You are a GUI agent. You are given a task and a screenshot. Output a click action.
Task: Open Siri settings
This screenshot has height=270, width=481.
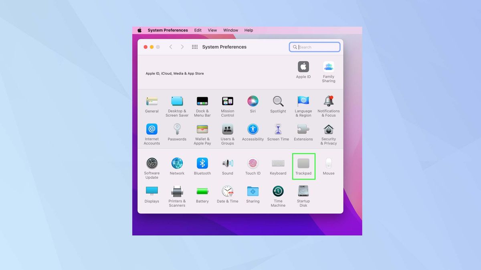pos(253,102)
